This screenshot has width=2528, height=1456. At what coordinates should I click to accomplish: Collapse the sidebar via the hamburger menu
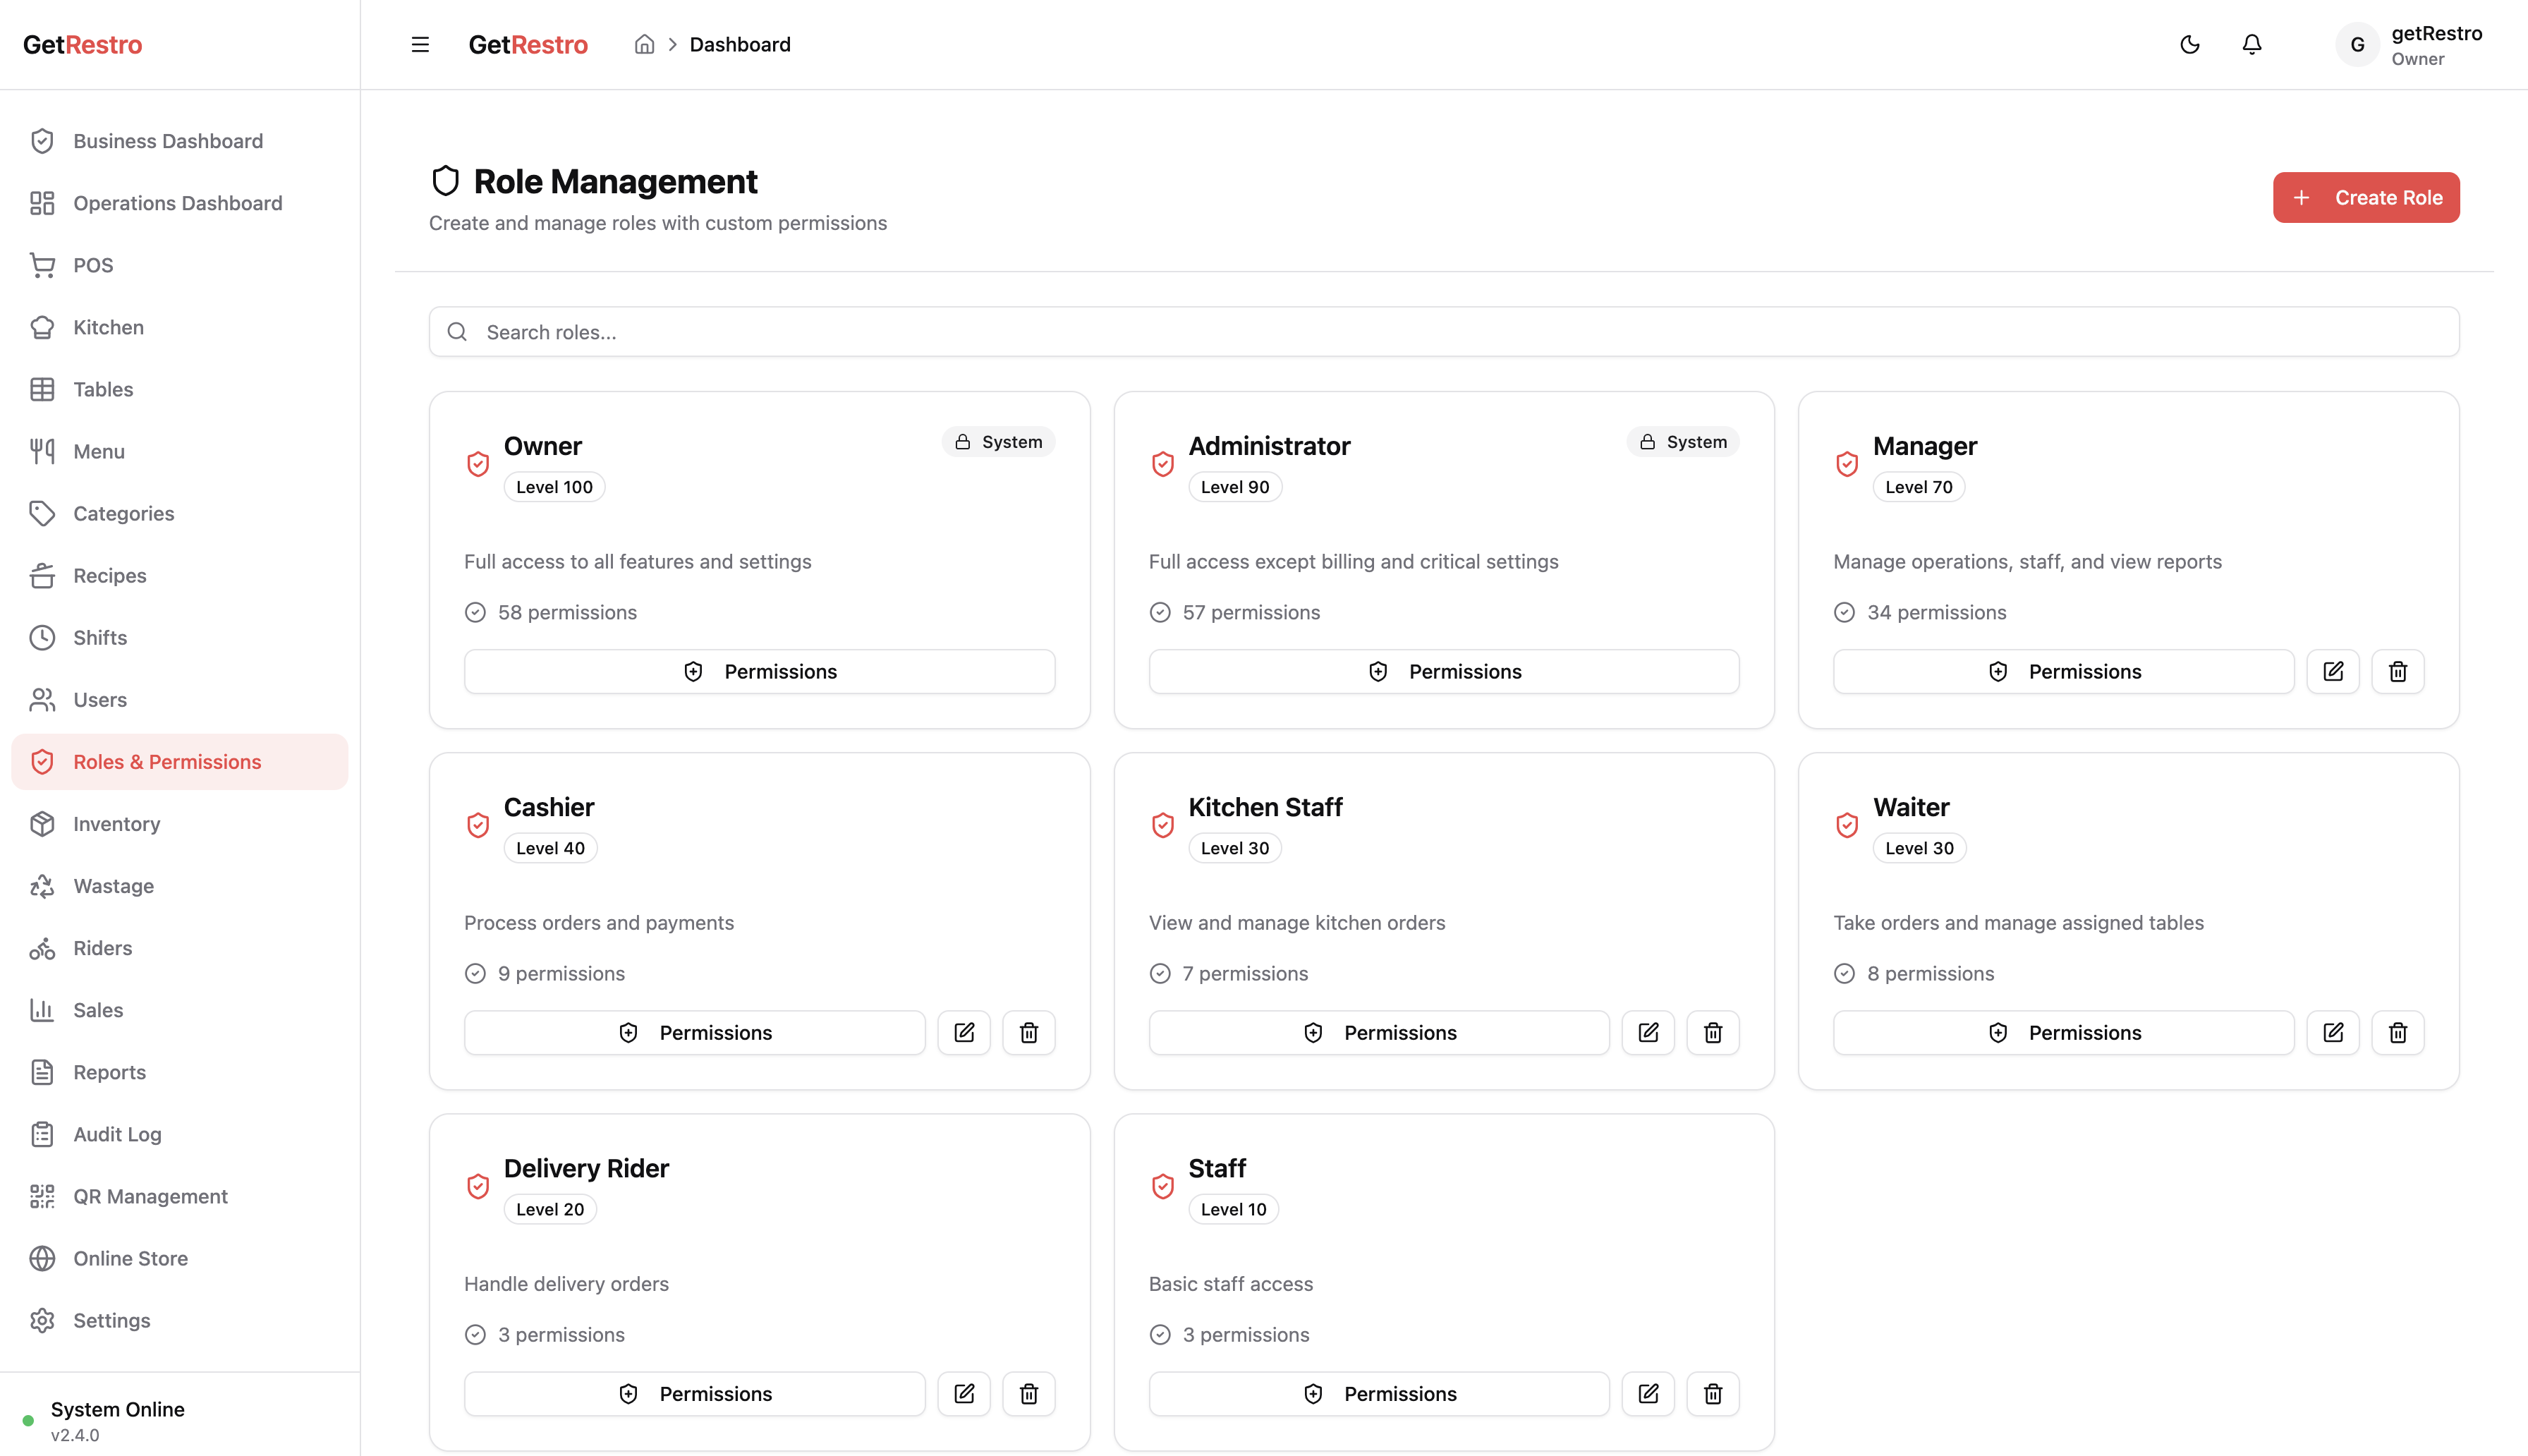pos(419,44)
